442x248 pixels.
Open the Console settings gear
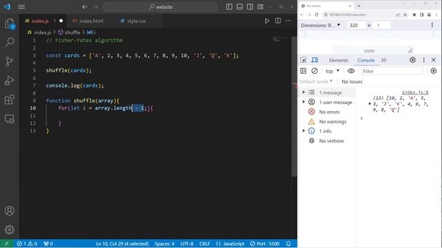pyautogui.click(x=434, y=71)
